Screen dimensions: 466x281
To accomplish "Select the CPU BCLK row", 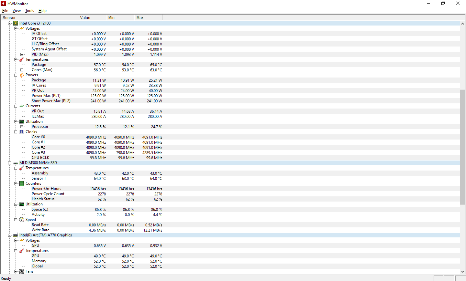I will 230,158.
